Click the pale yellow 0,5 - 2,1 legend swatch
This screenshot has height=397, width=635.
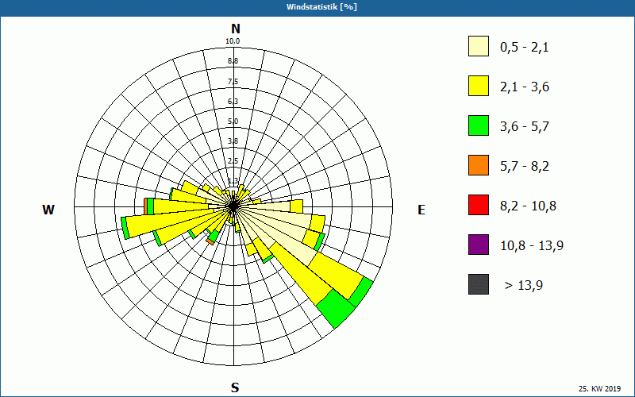479,46
